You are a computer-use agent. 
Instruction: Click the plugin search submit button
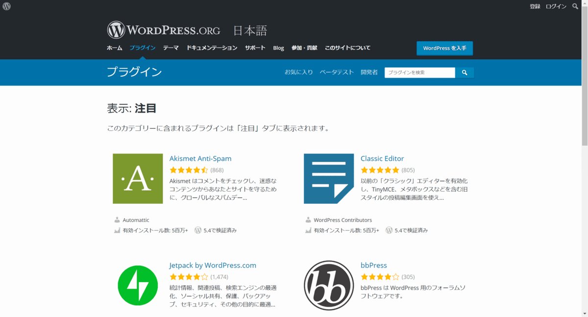465,73
